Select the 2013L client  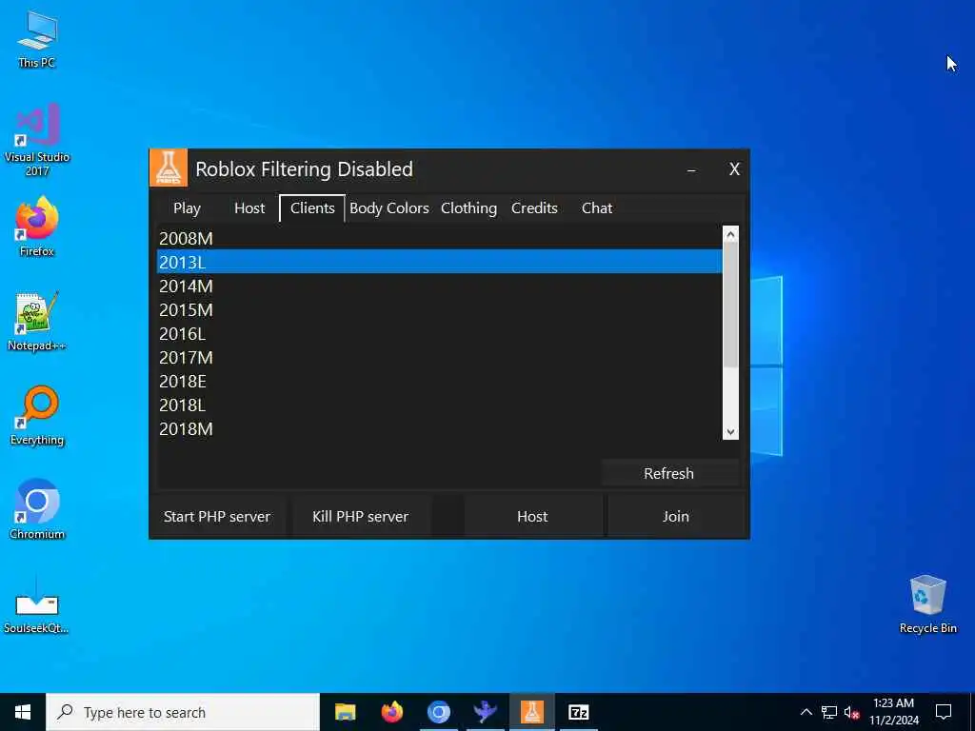point(439,262)
